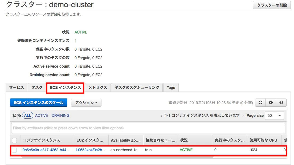This screenshot has width=294, height=165.
Task: Select the ECS インスタンス tab
Action: (x=66, y=88)
